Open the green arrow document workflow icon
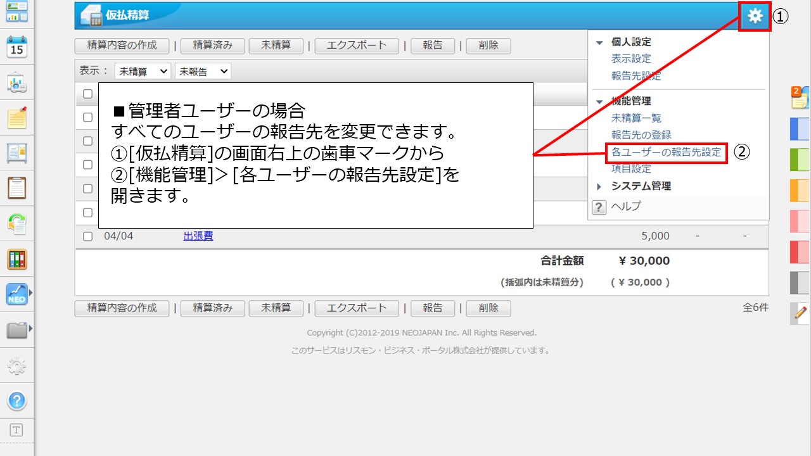Viewport: 811px width, 456px height. point(17,224)
